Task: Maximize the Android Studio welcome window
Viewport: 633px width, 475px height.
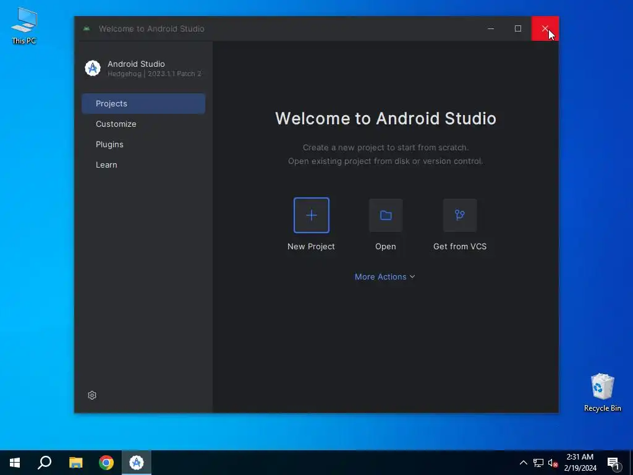Action: 518,28
